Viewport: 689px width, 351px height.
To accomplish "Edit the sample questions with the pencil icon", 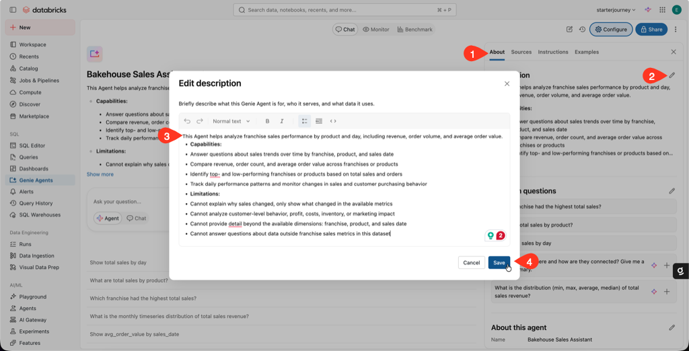I will coord(672,191).
